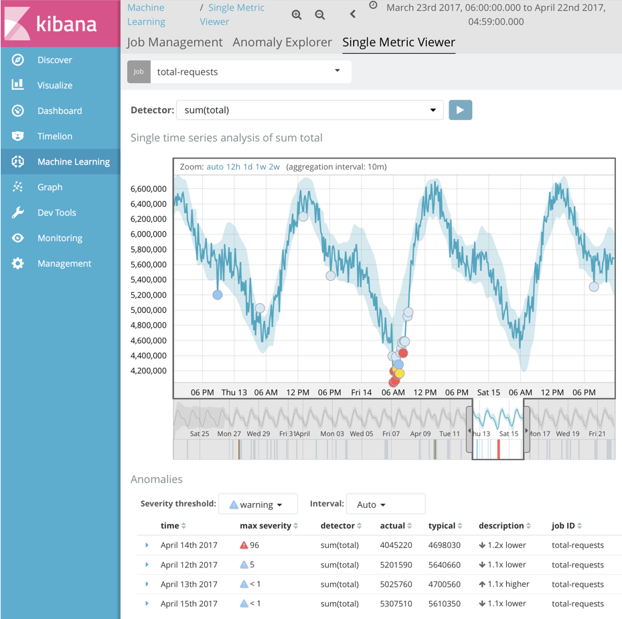This screenshot has width=622, height=619.
Task: Click the right handle of timeline range selector
Action: point(527,430)
